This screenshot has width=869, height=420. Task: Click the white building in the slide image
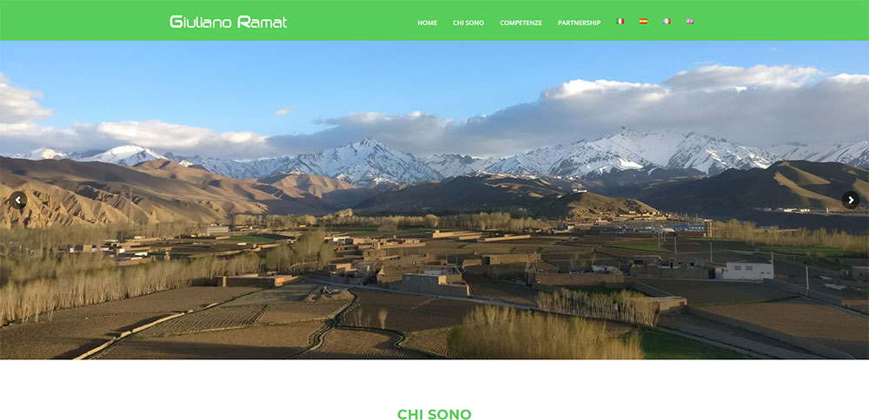tap(746, 271)
